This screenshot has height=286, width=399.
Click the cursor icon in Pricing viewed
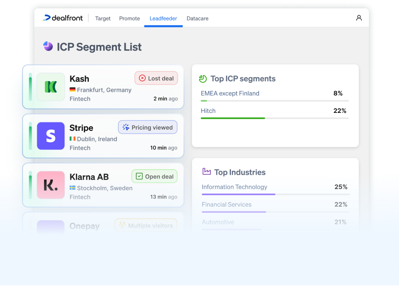click(126, 127)
